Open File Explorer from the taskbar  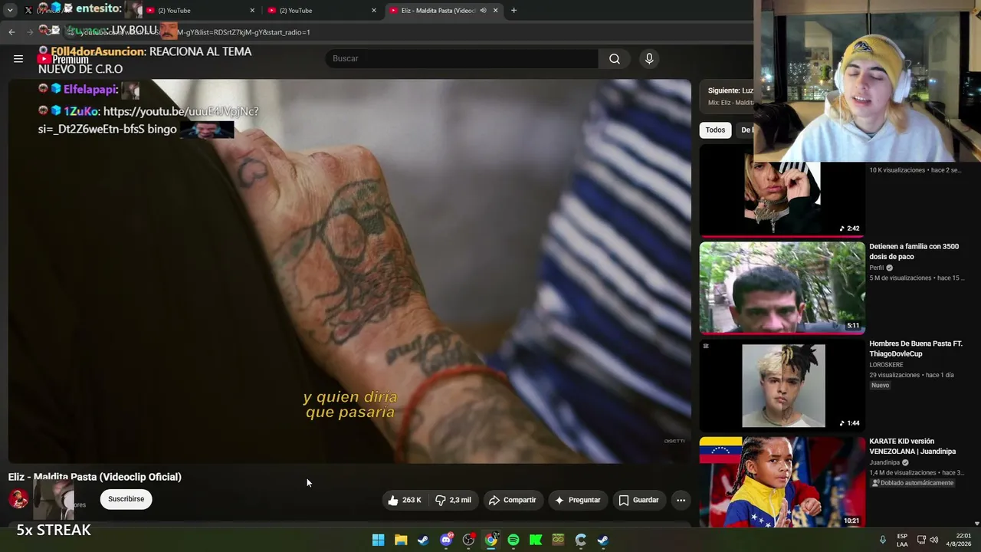point(401,540)
